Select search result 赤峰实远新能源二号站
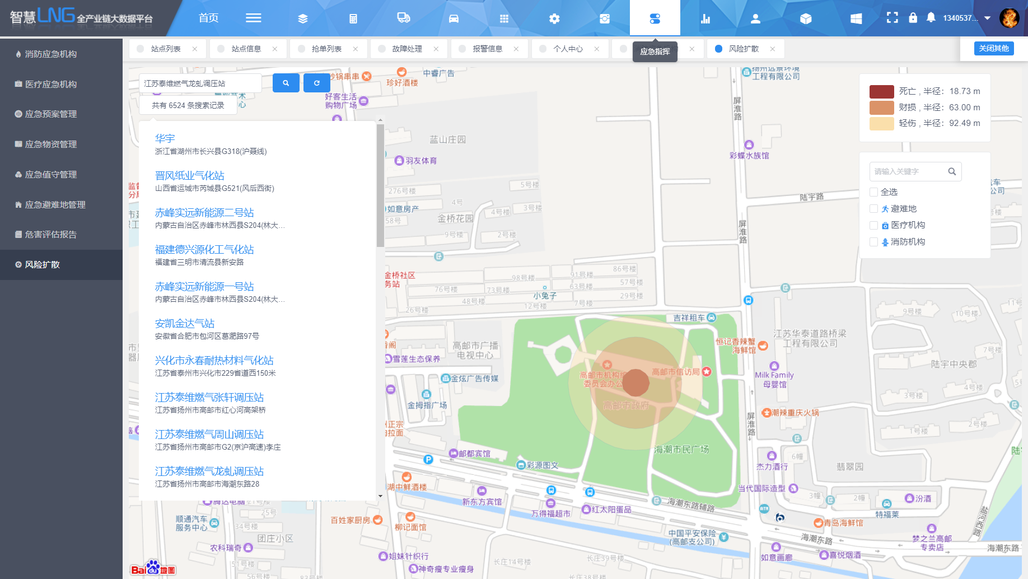Image resolution: width=1028 pixels, height=579 pixels. [204, 212]
